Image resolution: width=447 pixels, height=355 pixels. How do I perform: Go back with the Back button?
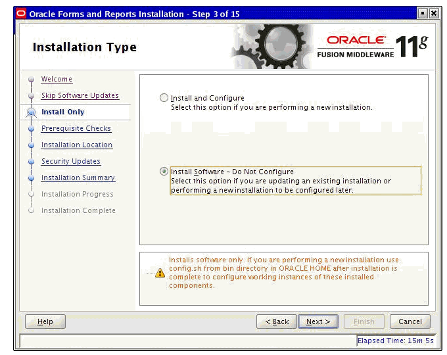pos(277,321)
